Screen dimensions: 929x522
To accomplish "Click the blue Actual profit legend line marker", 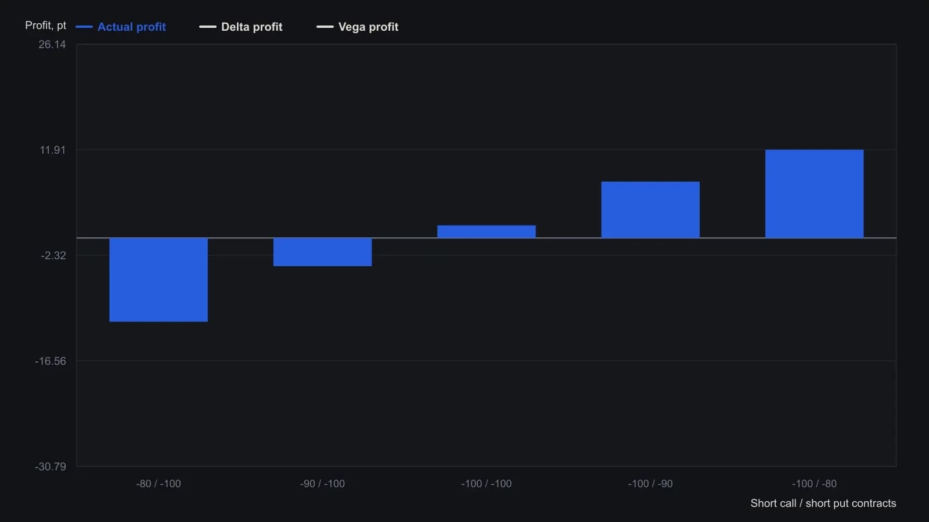I will [x=84, y=27].
